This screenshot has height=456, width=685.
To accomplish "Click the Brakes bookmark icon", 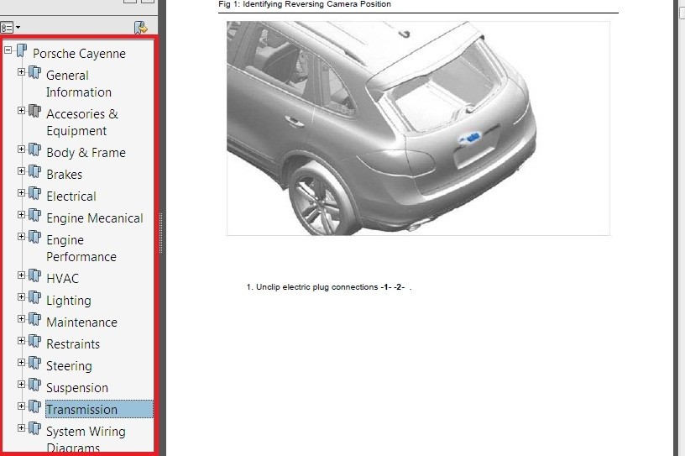I will coord(35,171).
